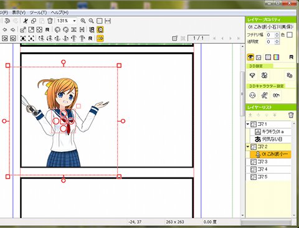Click the cut scissors icon
This screenshot has height=228, width=299.
click(26, 21)
